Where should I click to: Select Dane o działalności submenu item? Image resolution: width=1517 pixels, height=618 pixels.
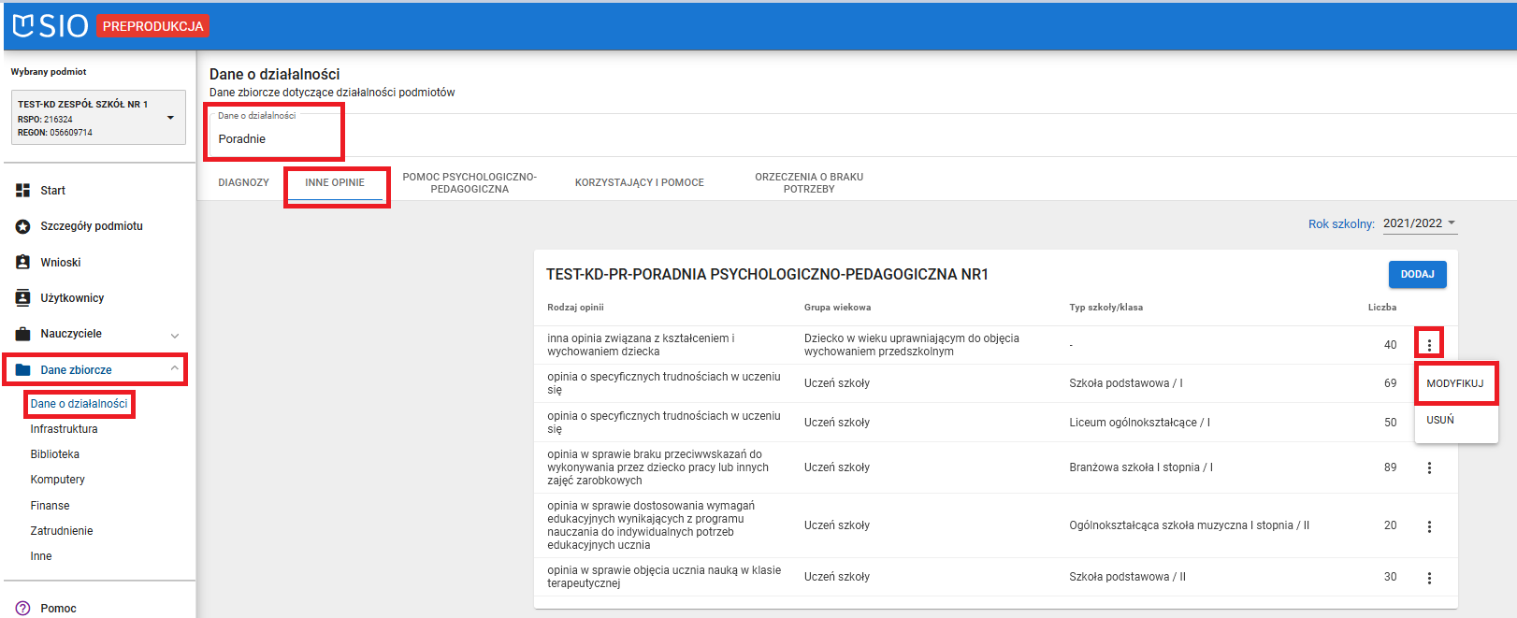tap(79, 404)
